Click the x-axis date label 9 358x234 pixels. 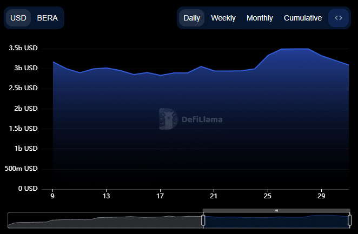coord(53,195)
